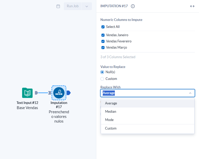Viewport: 199px width, 159px height.
Task: Open the Imputation info icon
Action: tap(133, 6)
